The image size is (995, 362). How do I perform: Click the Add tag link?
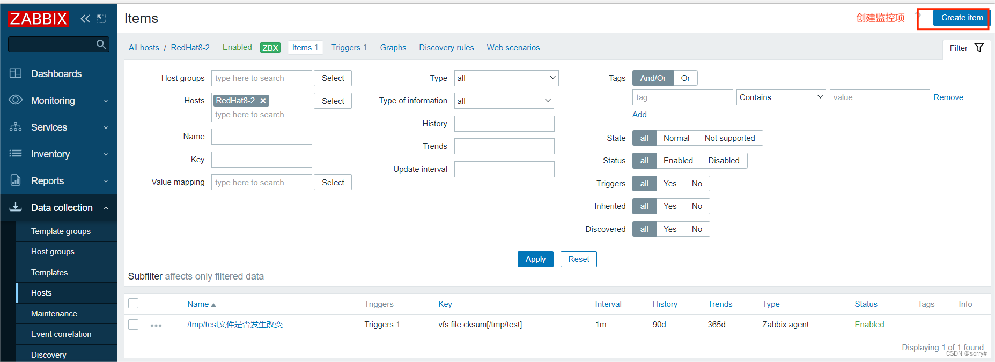tap(639, 115)
